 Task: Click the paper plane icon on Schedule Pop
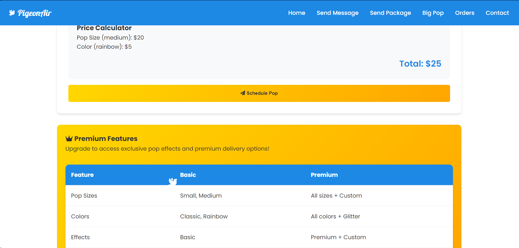(243, 93)
